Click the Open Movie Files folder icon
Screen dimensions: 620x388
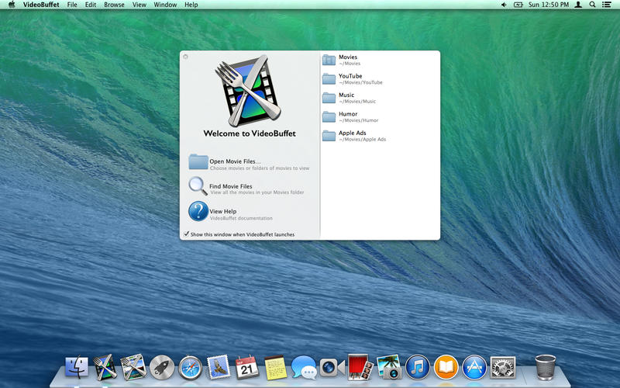tap(198, 162)
